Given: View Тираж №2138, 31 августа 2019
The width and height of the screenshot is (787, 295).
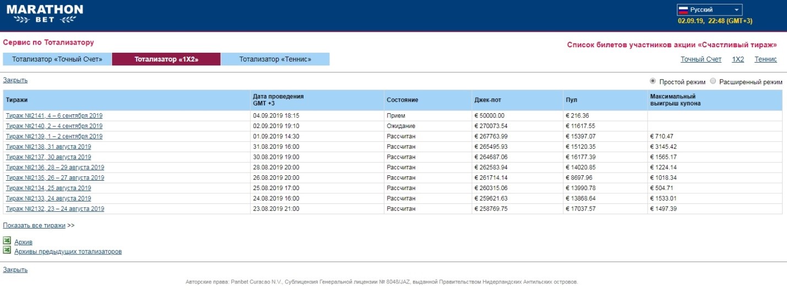Looking at the screenshot, I should click(x=48, y=147).
